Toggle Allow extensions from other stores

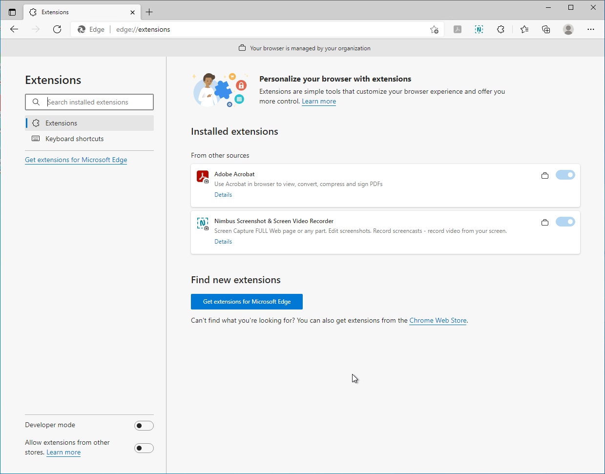click(144, 448)
